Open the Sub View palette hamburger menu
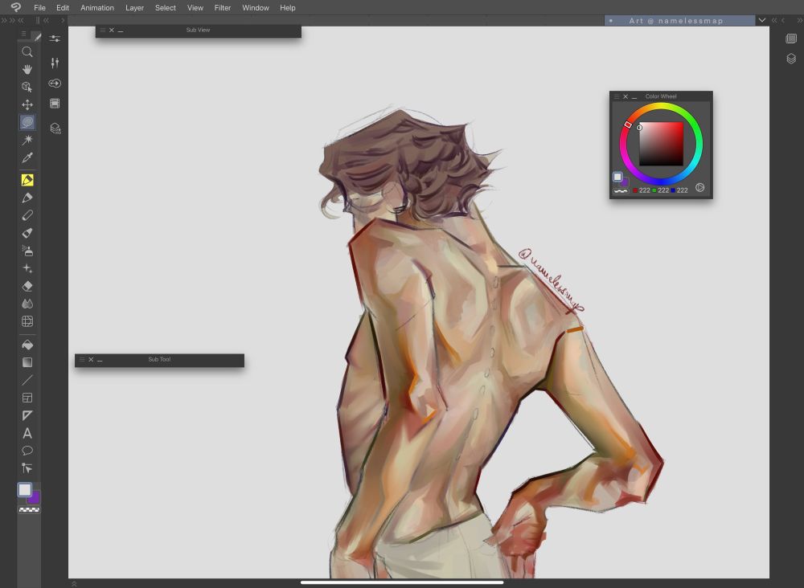This screenshot has width=804, height=588. 103,31
